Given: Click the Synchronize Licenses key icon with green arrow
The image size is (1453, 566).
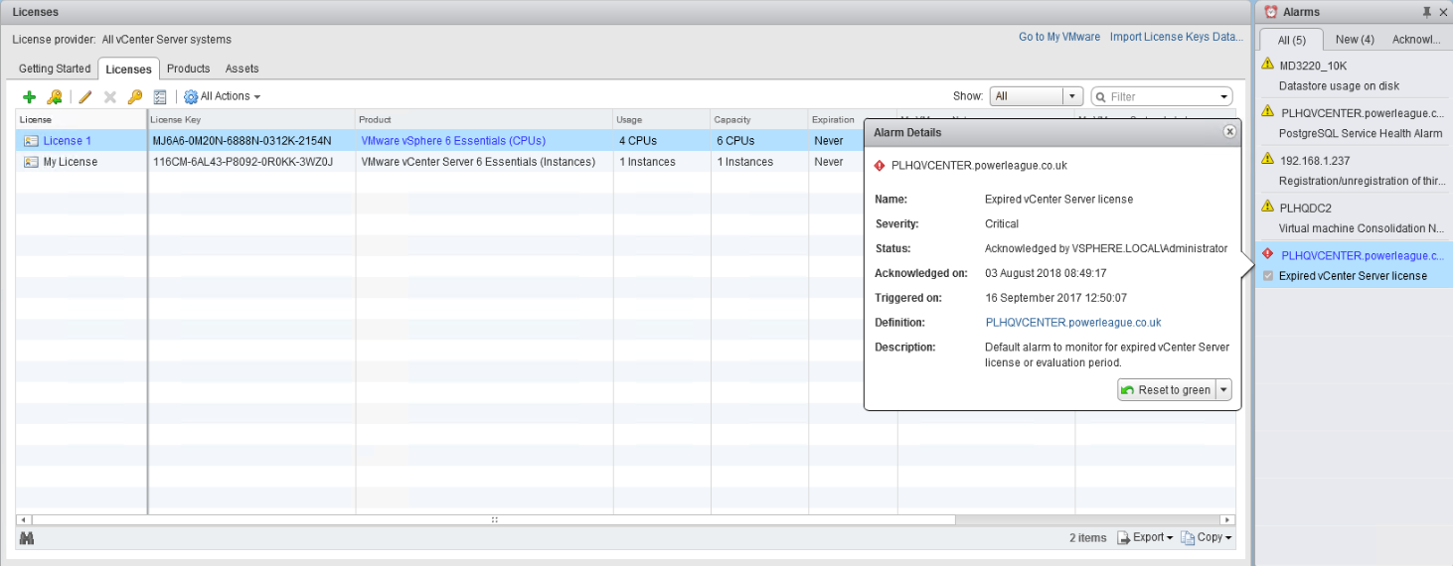Looking at the screenshot, I should pos(55,97).
